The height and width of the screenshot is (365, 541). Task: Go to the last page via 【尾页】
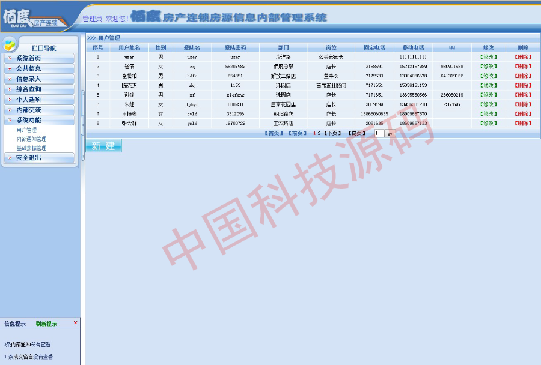(x=358, y=134)
